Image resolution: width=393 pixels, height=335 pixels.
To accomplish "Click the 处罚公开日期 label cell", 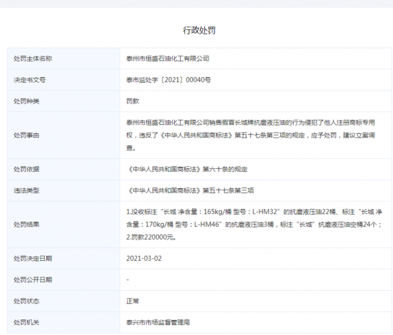I will (x=64, y=279).
